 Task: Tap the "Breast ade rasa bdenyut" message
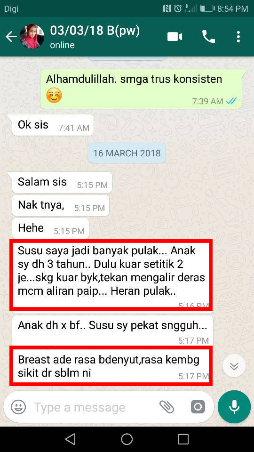click(111, 365)
